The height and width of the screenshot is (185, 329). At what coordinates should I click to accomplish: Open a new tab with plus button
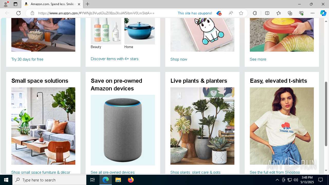click(x=88, y=4)
